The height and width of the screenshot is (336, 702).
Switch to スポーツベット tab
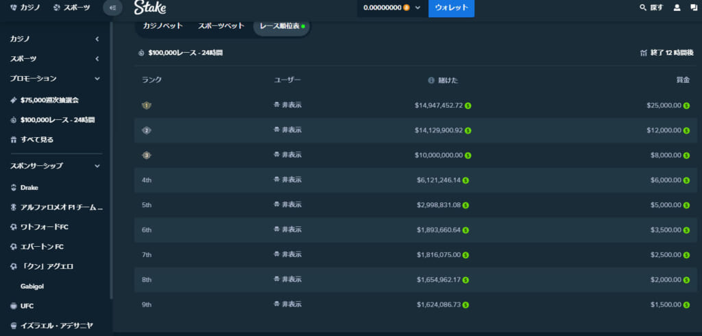pyautogui.click(x=221, y=26)
